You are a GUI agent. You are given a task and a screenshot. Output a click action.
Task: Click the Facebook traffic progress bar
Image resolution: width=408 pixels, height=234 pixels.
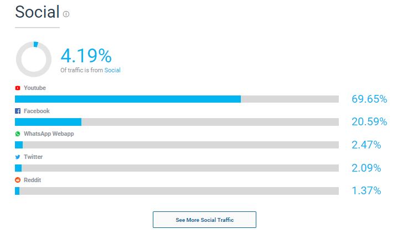click(177, 122)
